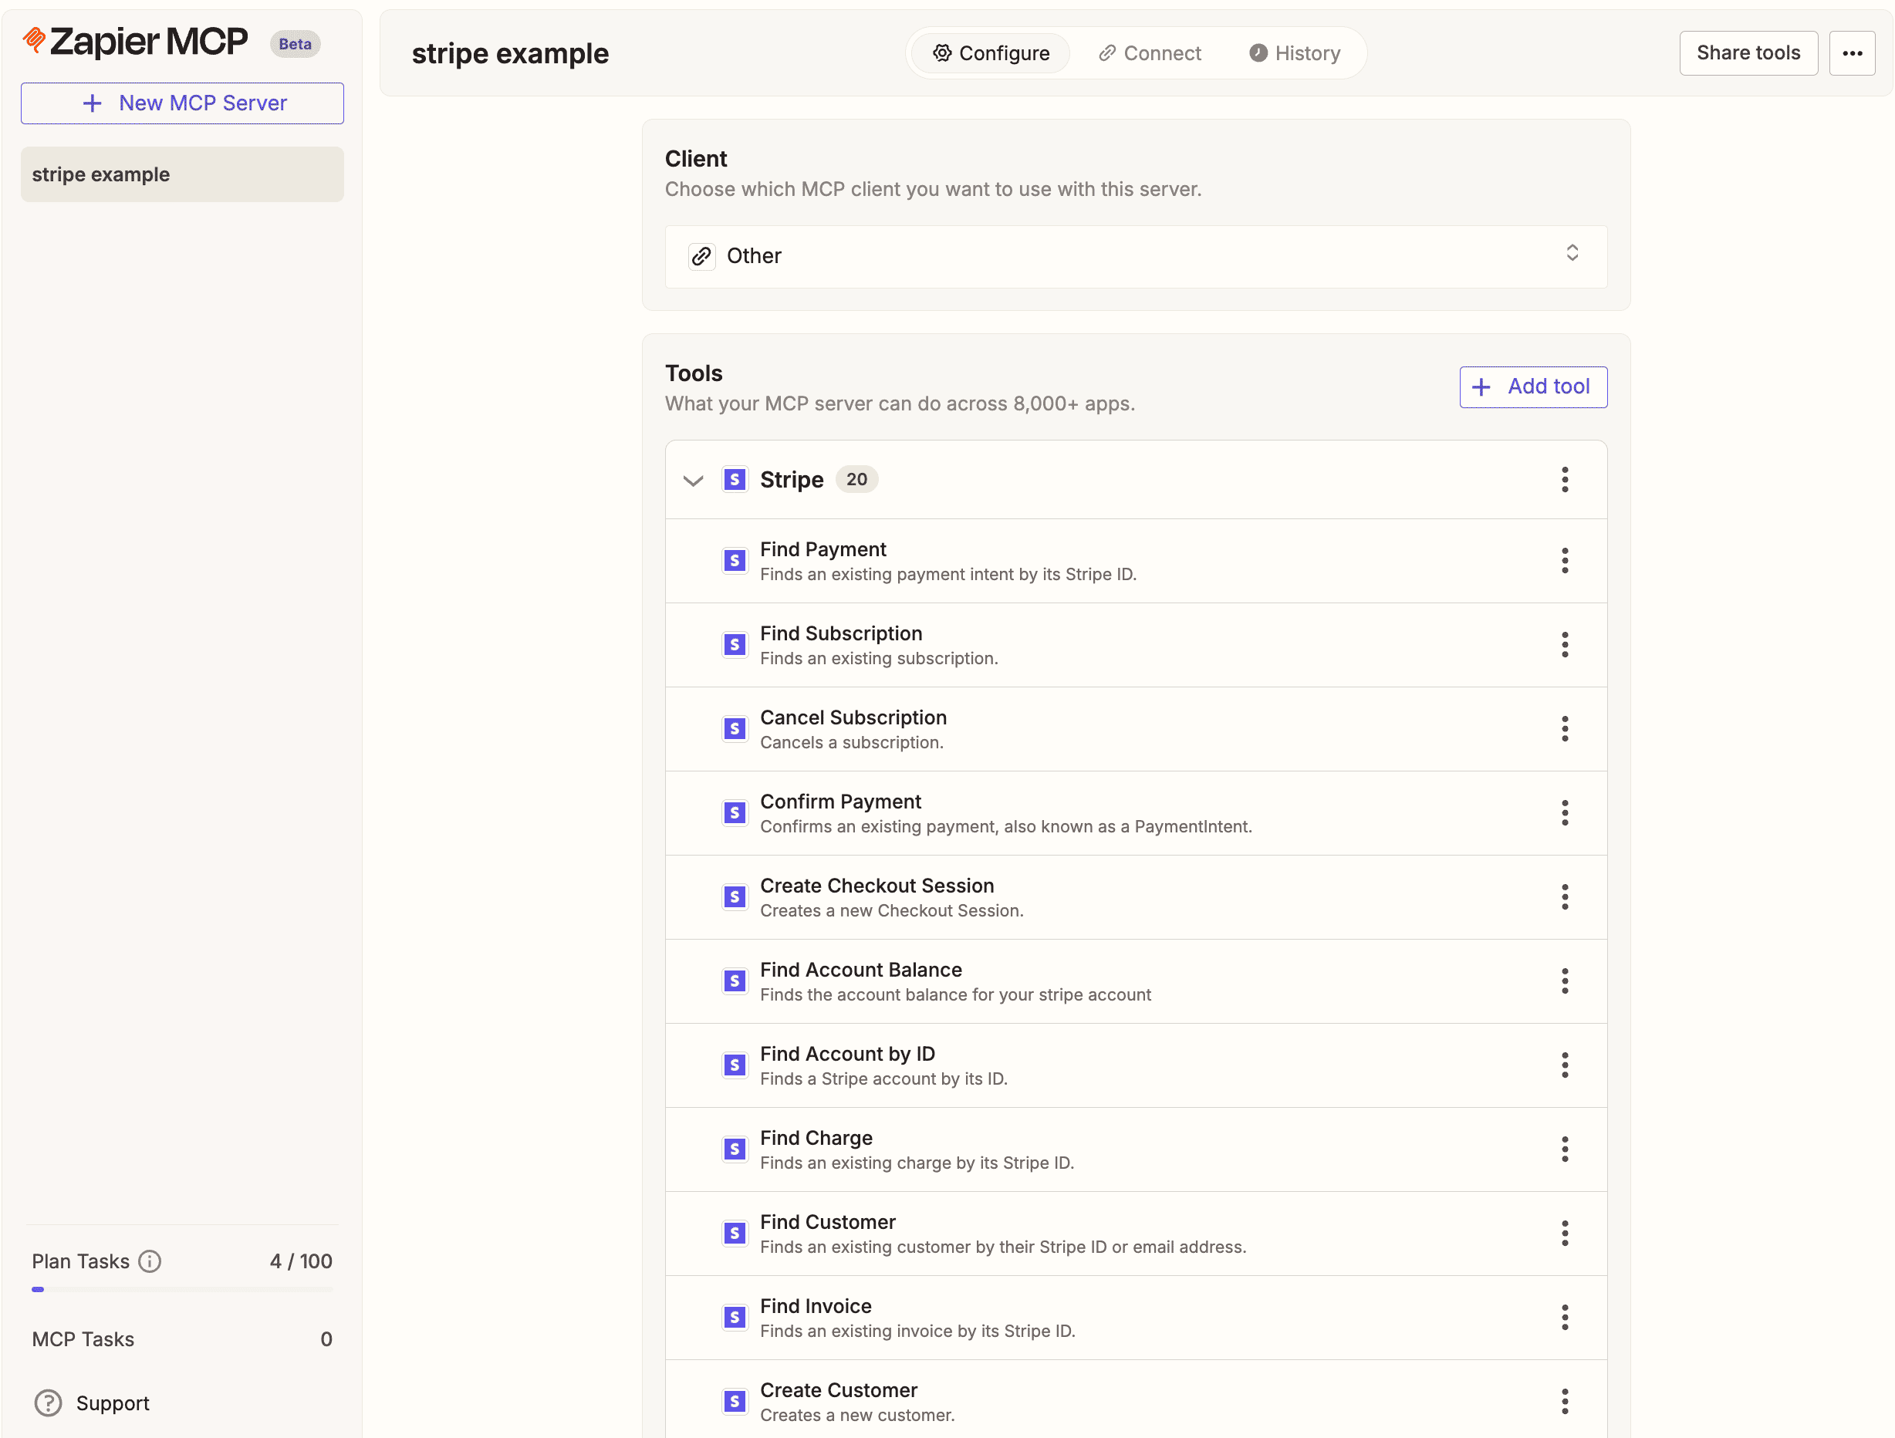Image resolution: width=1895 pixels, height=1438 pixels.
Task: Click the Zapier MCP logo
Action: [x=135, y=41]
